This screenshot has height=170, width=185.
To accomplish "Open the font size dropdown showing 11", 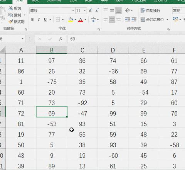I will (x=85, y=11).
